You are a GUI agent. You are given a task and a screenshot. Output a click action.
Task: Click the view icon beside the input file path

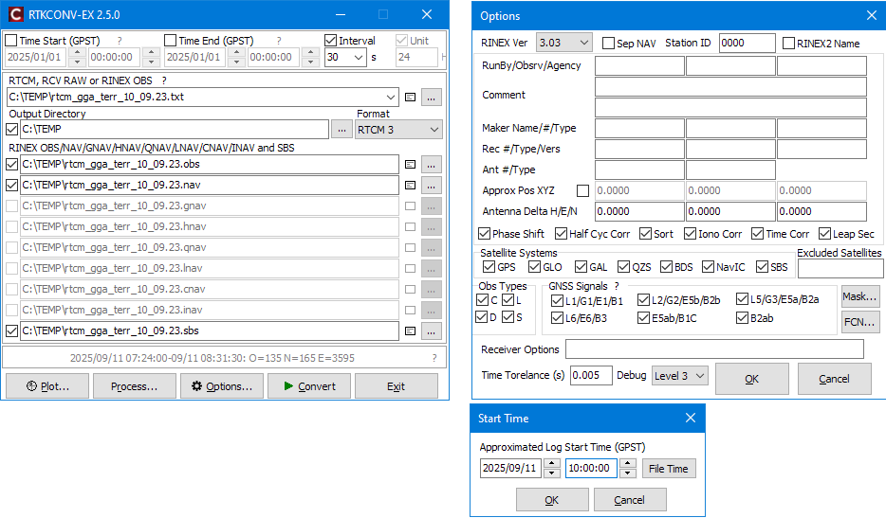coord(411,97)
